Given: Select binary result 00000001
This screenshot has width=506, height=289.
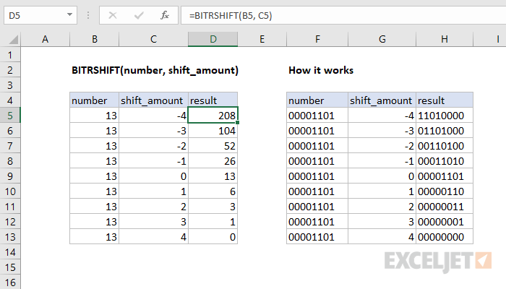Looking at the screenshot, I should 445,222.
